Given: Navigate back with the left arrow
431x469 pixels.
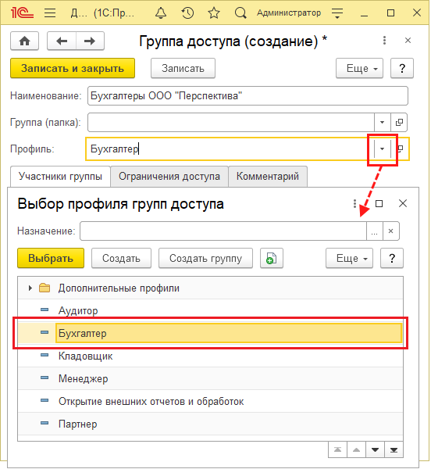Looking at the screenshot, I should click(x=62, y=41).
